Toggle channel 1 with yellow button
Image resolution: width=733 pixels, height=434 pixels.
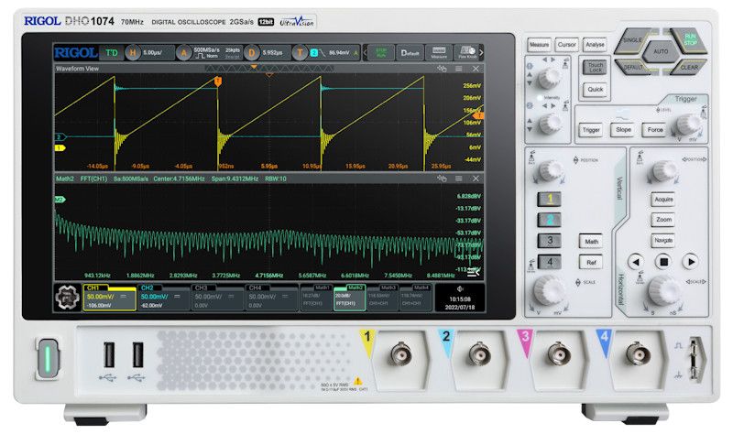coord(548,199)
